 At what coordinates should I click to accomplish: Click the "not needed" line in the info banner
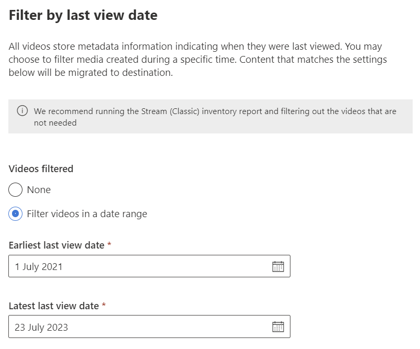point(55,123)
